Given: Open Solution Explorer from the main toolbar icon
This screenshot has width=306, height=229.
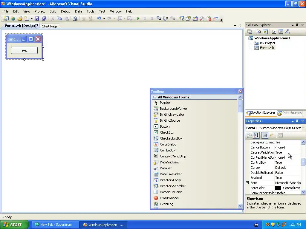Looking at the screenshot, I should pyautogui.click(x=181, y=18).
